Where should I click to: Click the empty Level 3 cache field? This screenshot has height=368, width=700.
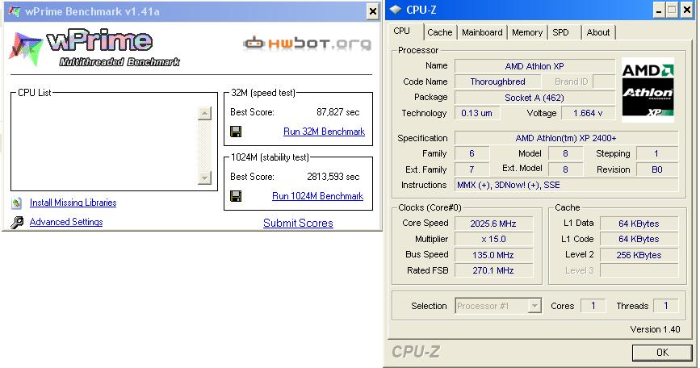pyautogui.click(x=639, y=270)
